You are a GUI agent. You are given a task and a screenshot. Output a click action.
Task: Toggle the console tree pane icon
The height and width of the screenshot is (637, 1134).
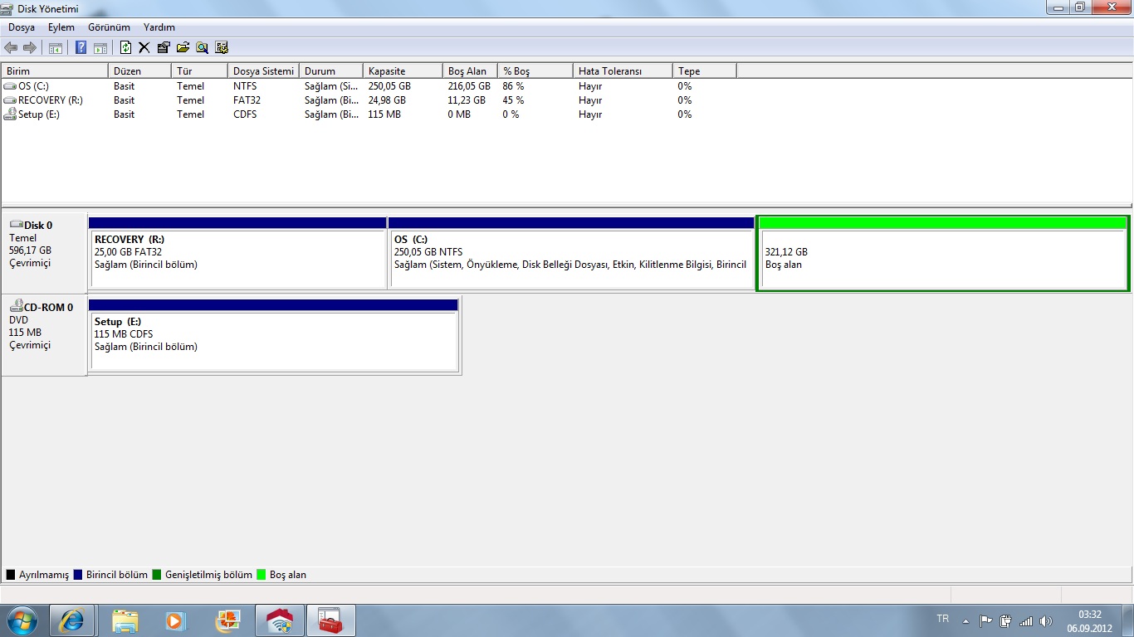click(56, 48)
